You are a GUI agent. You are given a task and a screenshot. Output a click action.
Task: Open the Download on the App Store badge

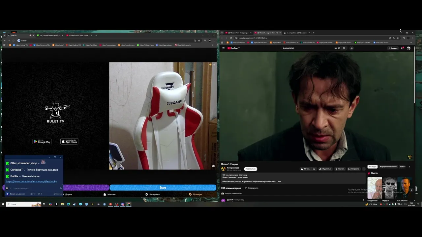pos(69,142)
